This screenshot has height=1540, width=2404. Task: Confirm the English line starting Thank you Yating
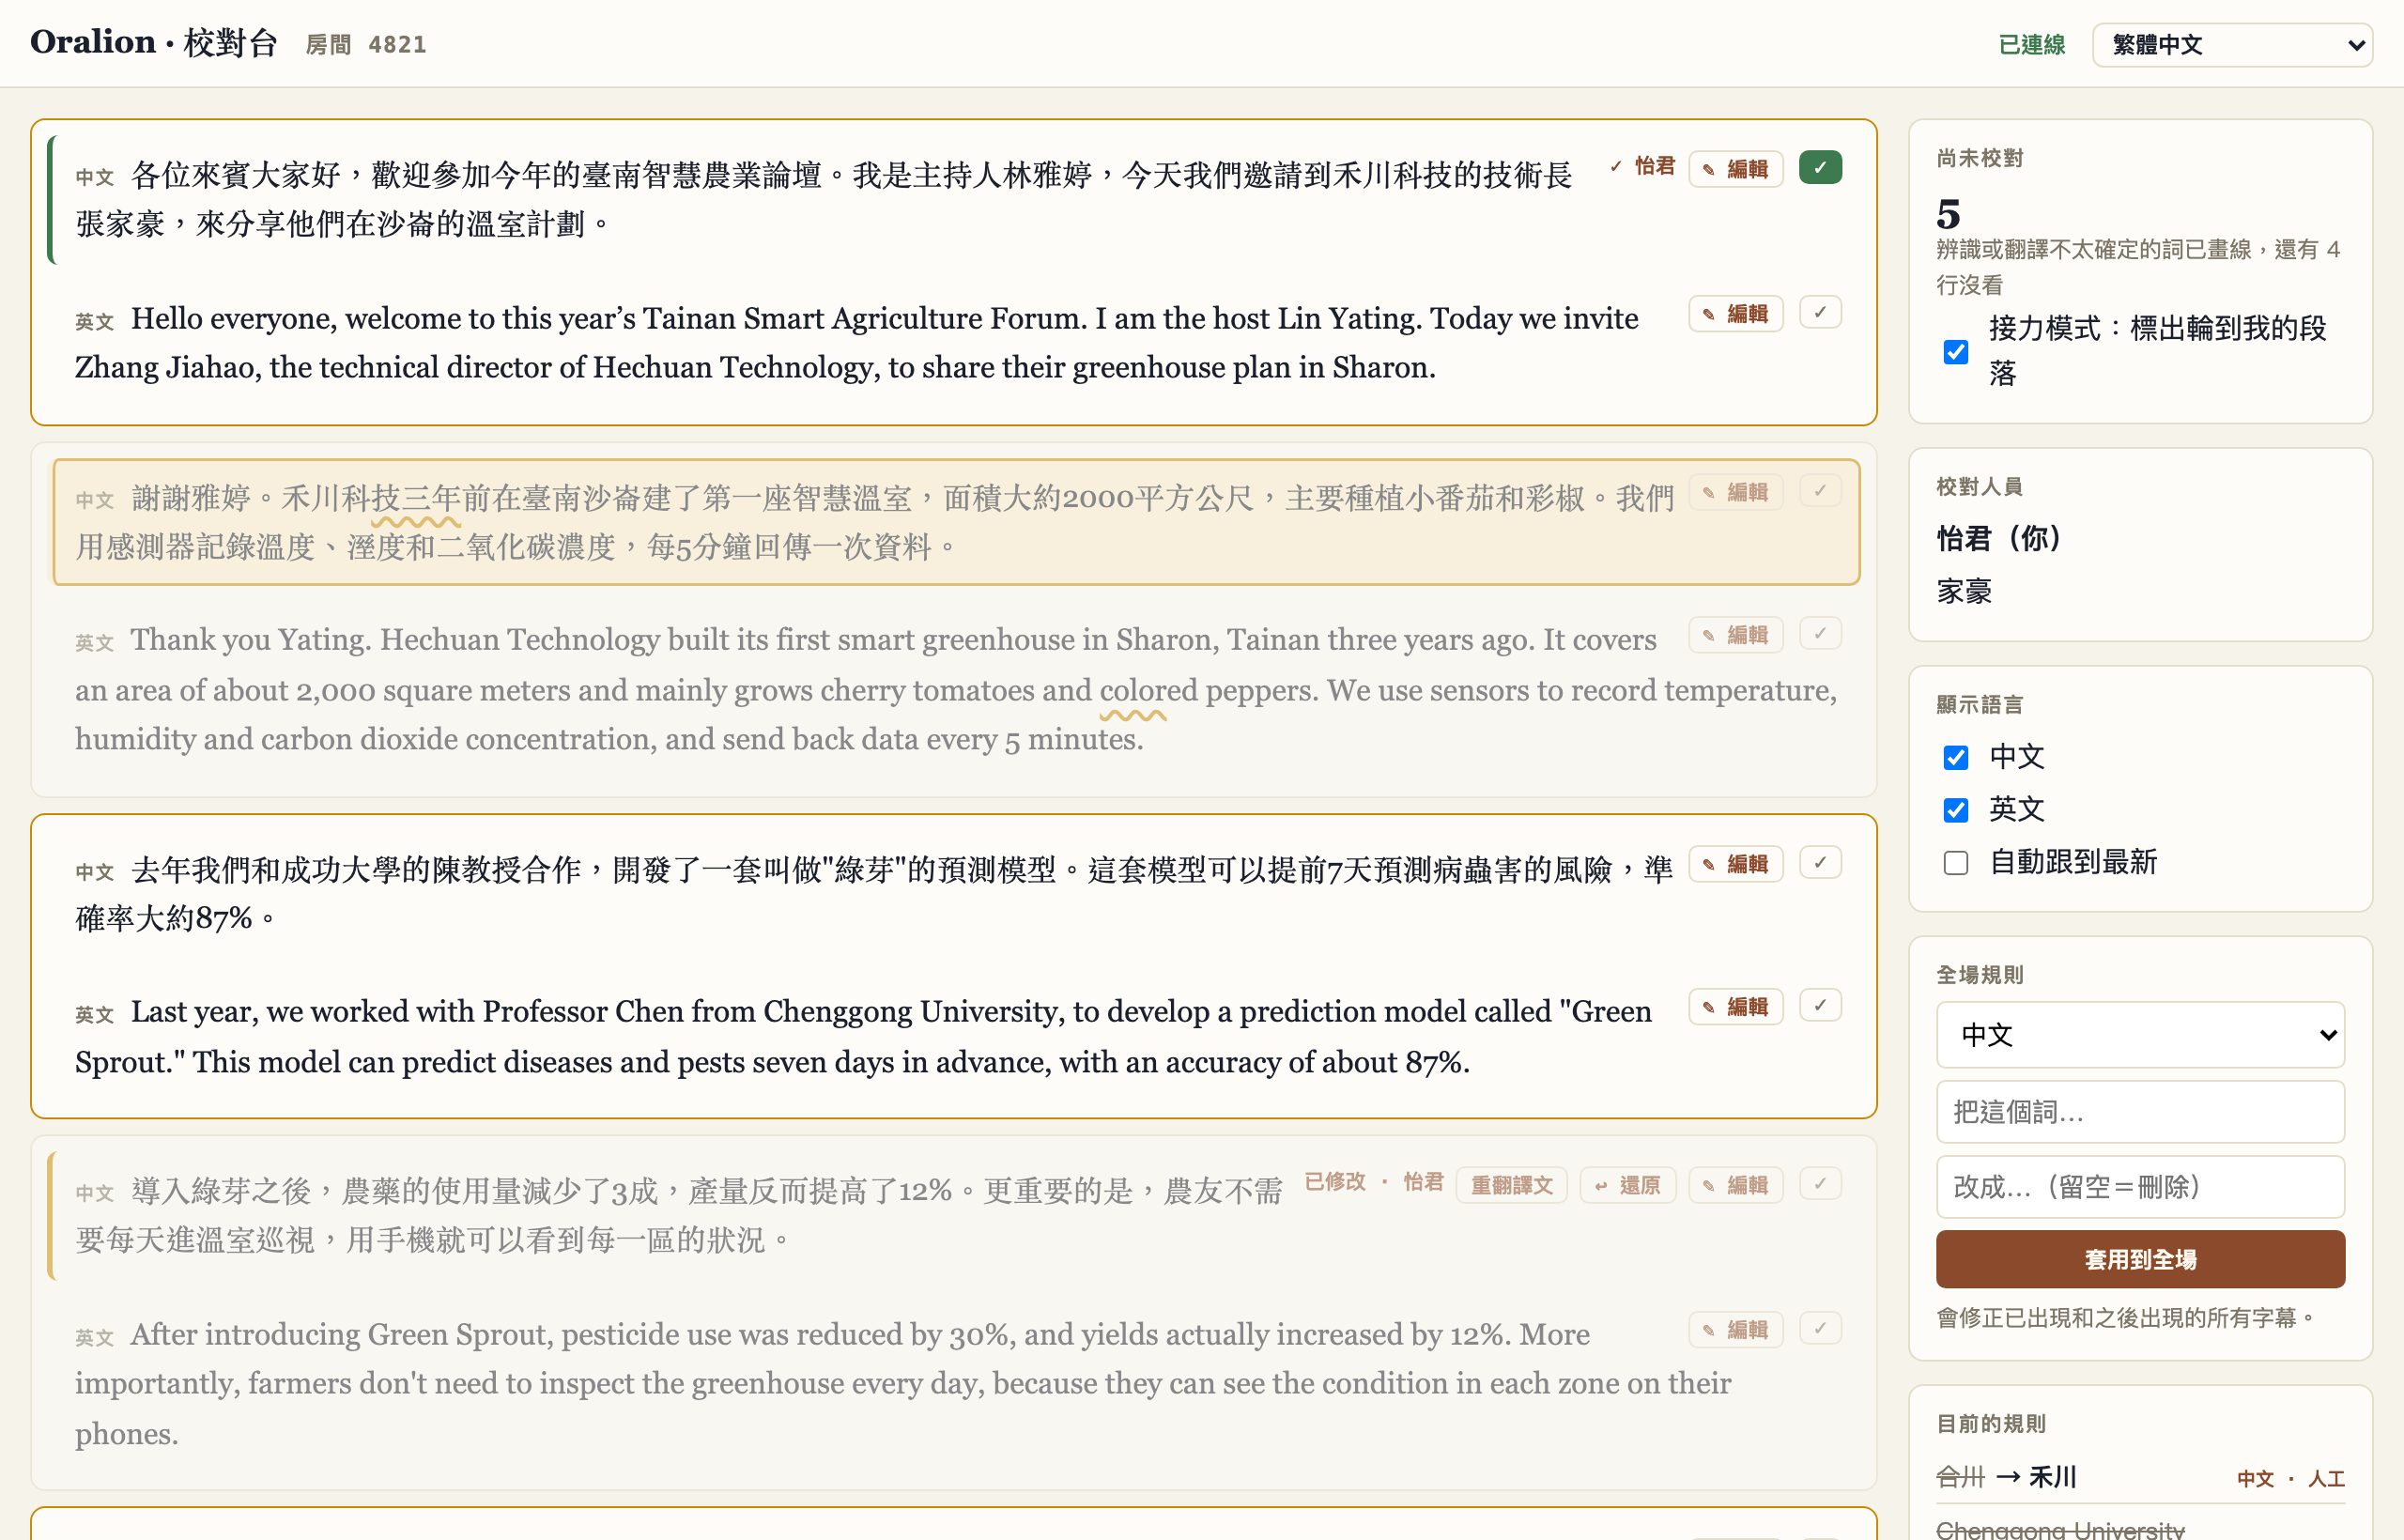coord(1820,634)
